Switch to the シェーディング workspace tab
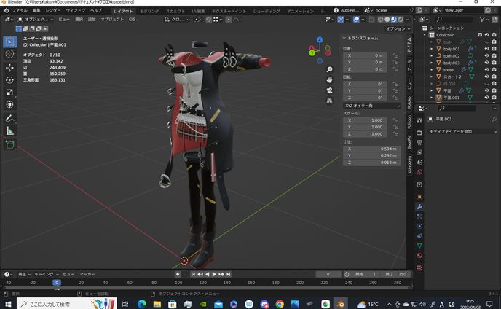This screenshot has width=501, height=309. (x=267, y=11)
